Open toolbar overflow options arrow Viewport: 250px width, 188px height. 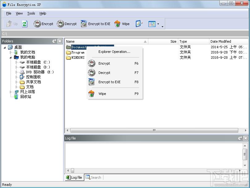[162, 27]
